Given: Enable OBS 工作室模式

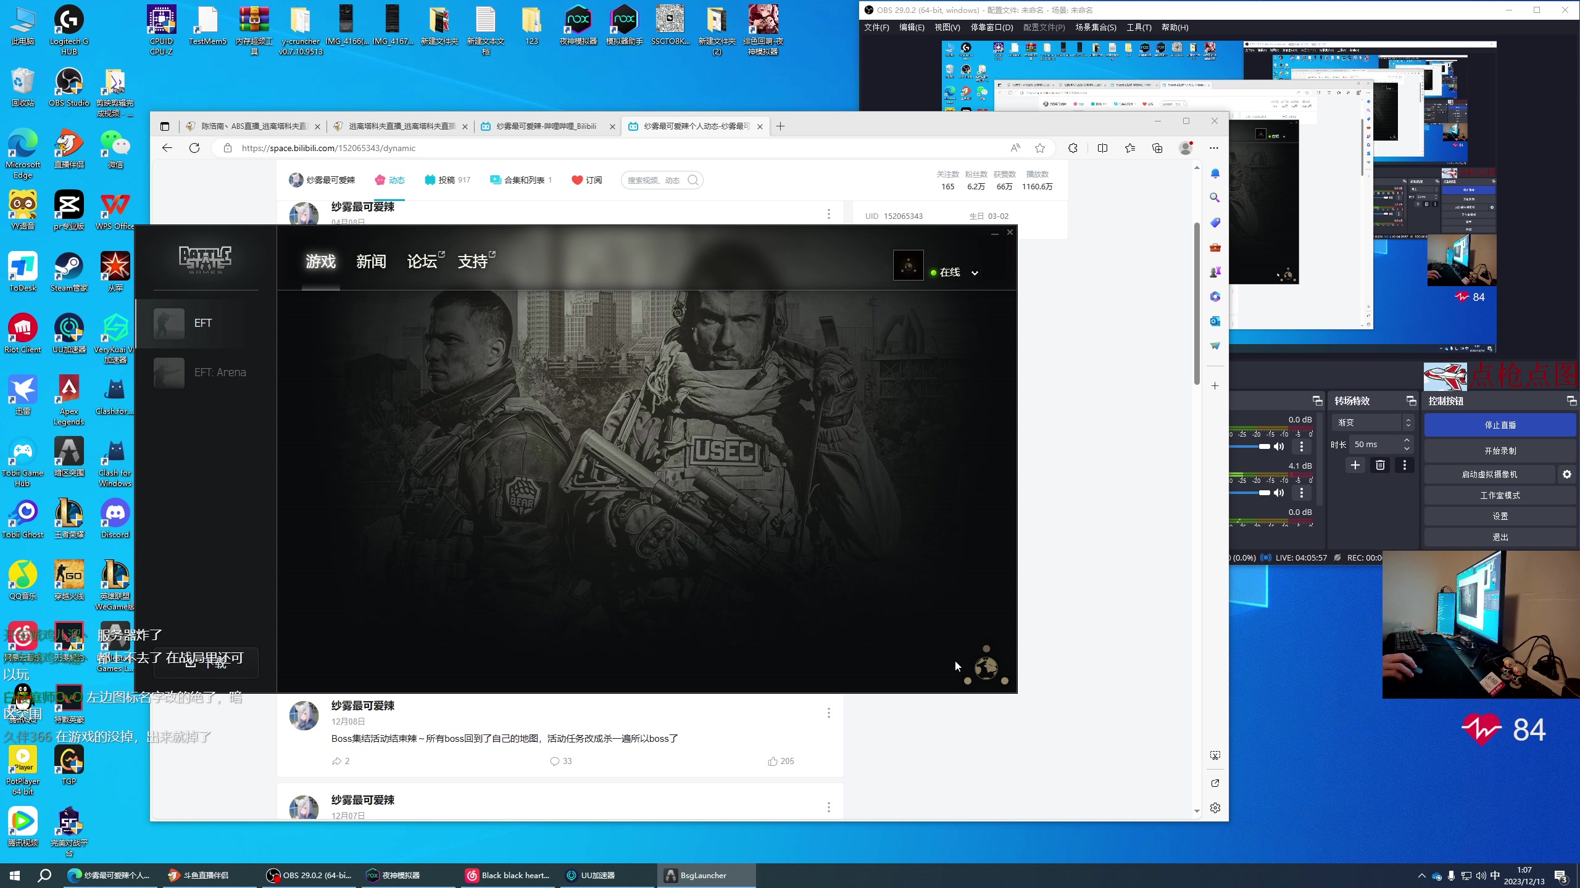Looking at the screenshot, I should (x=1500, y=495).
